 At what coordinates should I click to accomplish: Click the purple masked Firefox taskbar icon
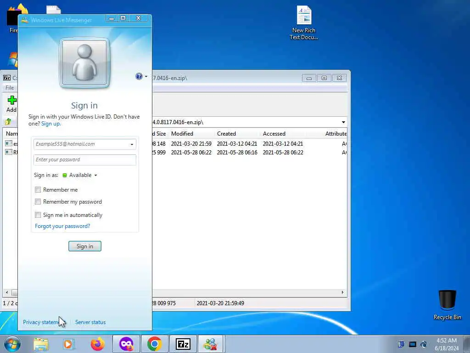(126, 344)
